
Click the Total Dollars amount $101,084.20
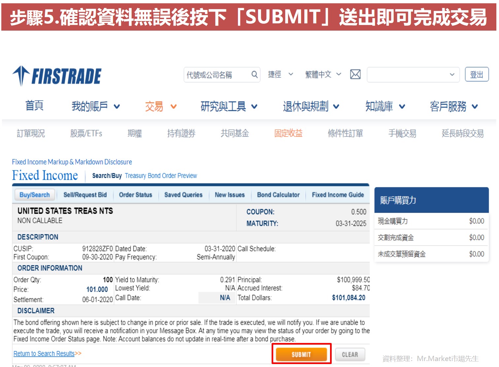click(x=349, y=298)
